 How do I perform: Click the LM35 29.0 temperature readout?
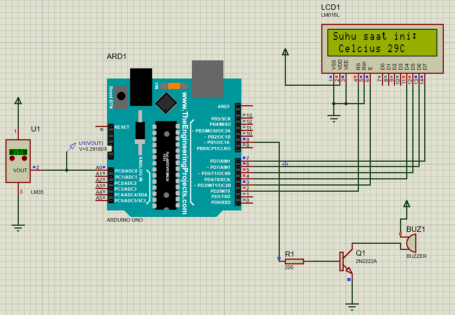click(x=18, y=152)
